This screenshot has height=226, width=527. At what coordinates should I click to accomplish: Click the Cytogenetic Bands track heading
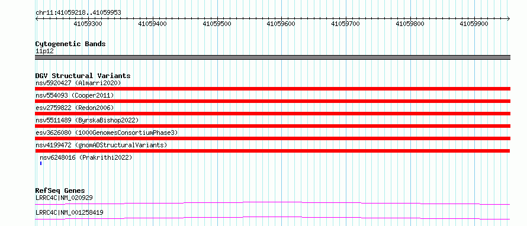70,44
